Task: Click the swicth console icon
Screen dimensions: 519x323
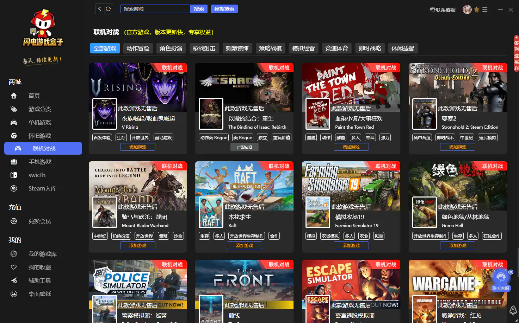Action: tap(14, 175)
